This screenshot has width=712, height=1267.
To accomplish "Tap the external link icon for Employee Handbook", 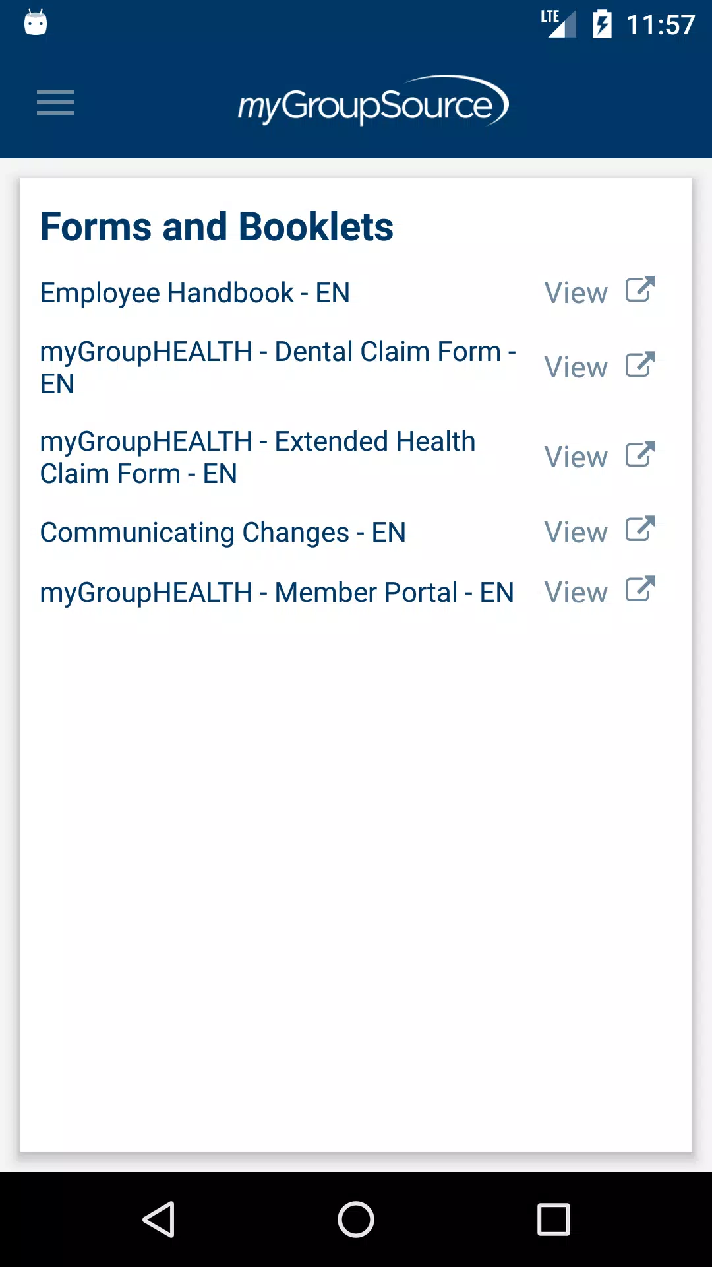I will (x=640, y=290).
